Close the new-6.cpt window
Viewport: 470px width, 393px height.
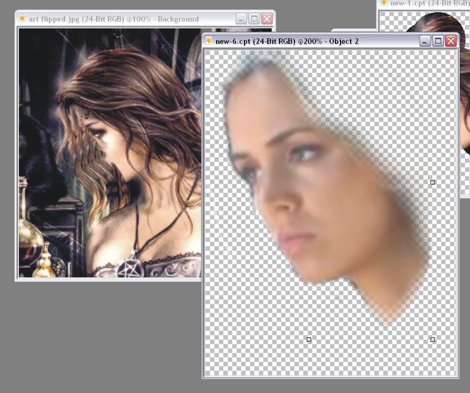451,41
